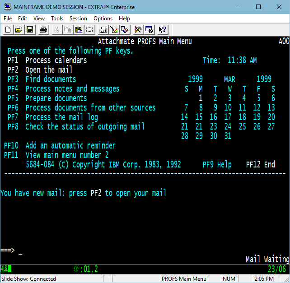The image size is (290, 283).
Task: Open the Help menu
Action: click(x=124, y=19)
